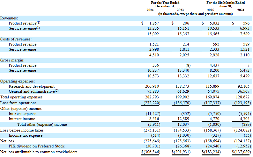
Task: Click R&D value "138,273"
Action: click(182, 86)
